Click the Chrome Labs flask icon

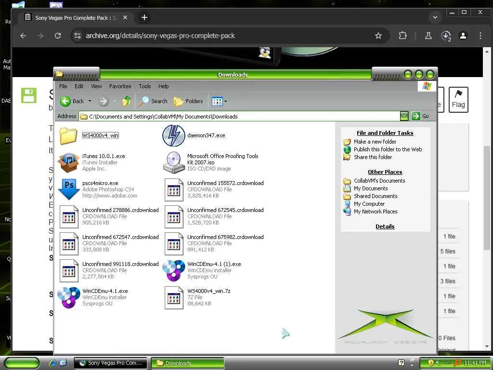pos(428,36)
